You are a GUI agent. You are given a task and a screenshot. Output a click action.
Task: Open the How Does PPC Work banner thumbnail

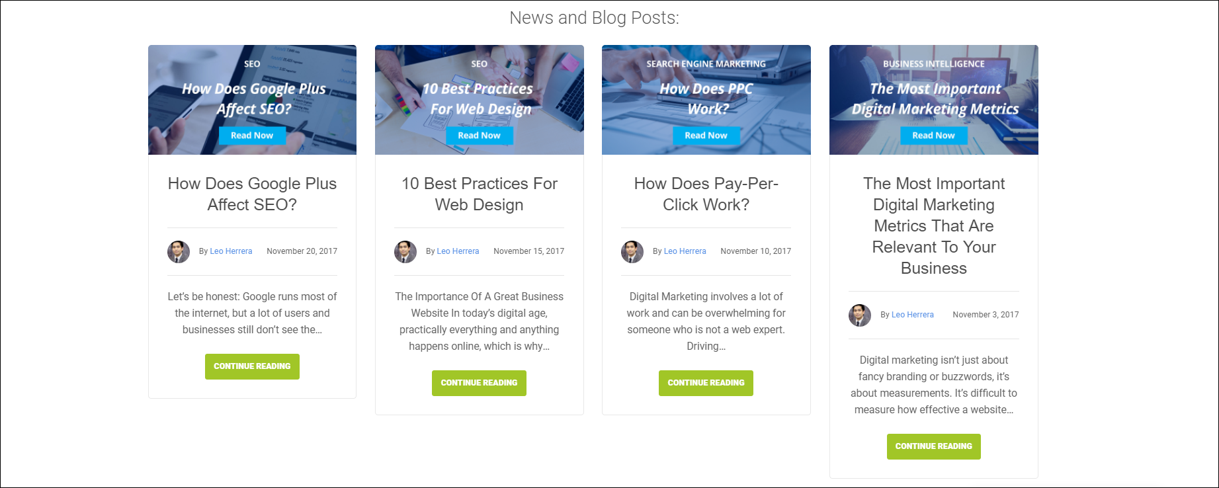(706, 100)
